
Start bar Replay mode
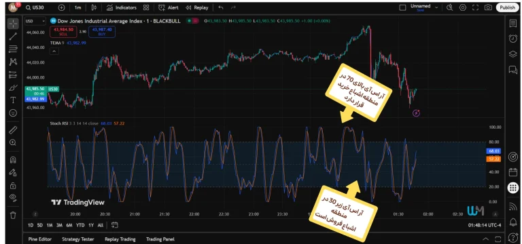(x=196, y=7)
